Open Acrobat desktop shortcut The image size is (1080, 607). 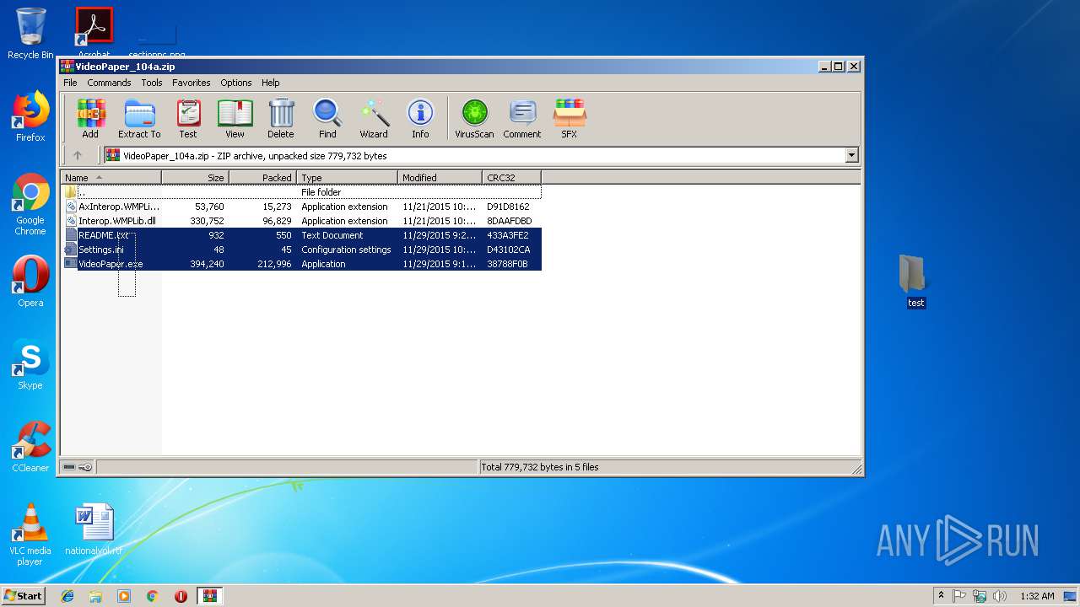pos(94,32)
